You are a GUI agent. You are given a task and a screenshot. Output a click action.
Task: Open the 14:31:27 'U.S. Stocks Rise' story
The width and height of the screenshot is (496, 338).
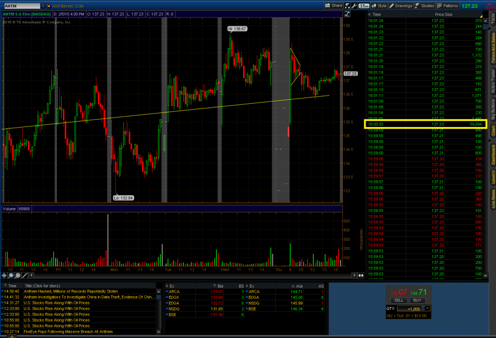coord(57,303)
